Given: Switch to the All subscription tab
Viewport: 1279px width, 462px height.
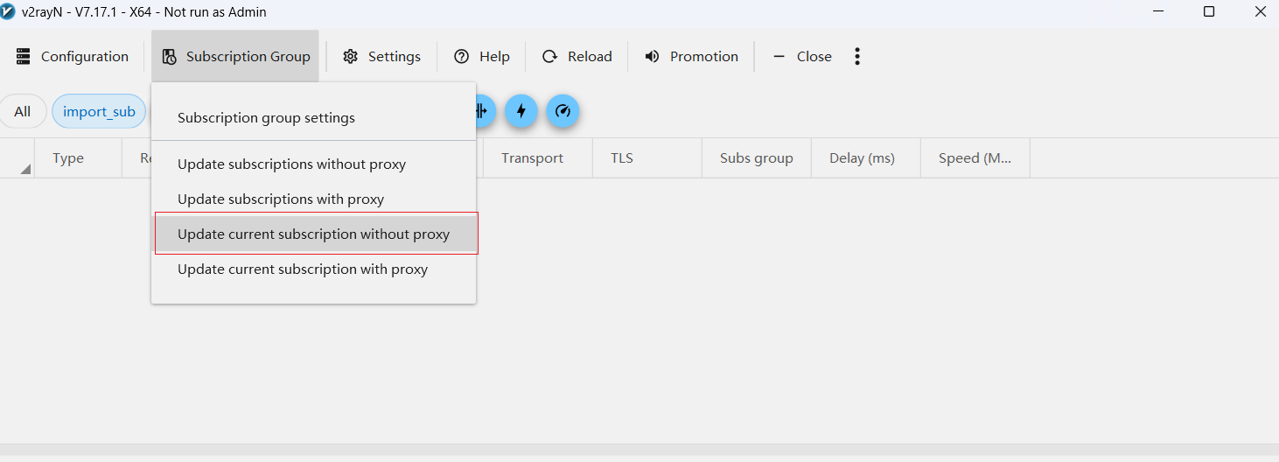Looking at the screenshot, I should pyautogui.click(x=23, y=111).
